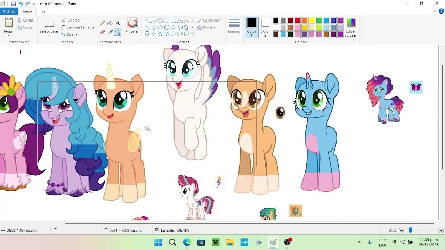
Task: Open the Seleccionar dropdown arrow
Action: pyautogui.click(x=49, y=35)
